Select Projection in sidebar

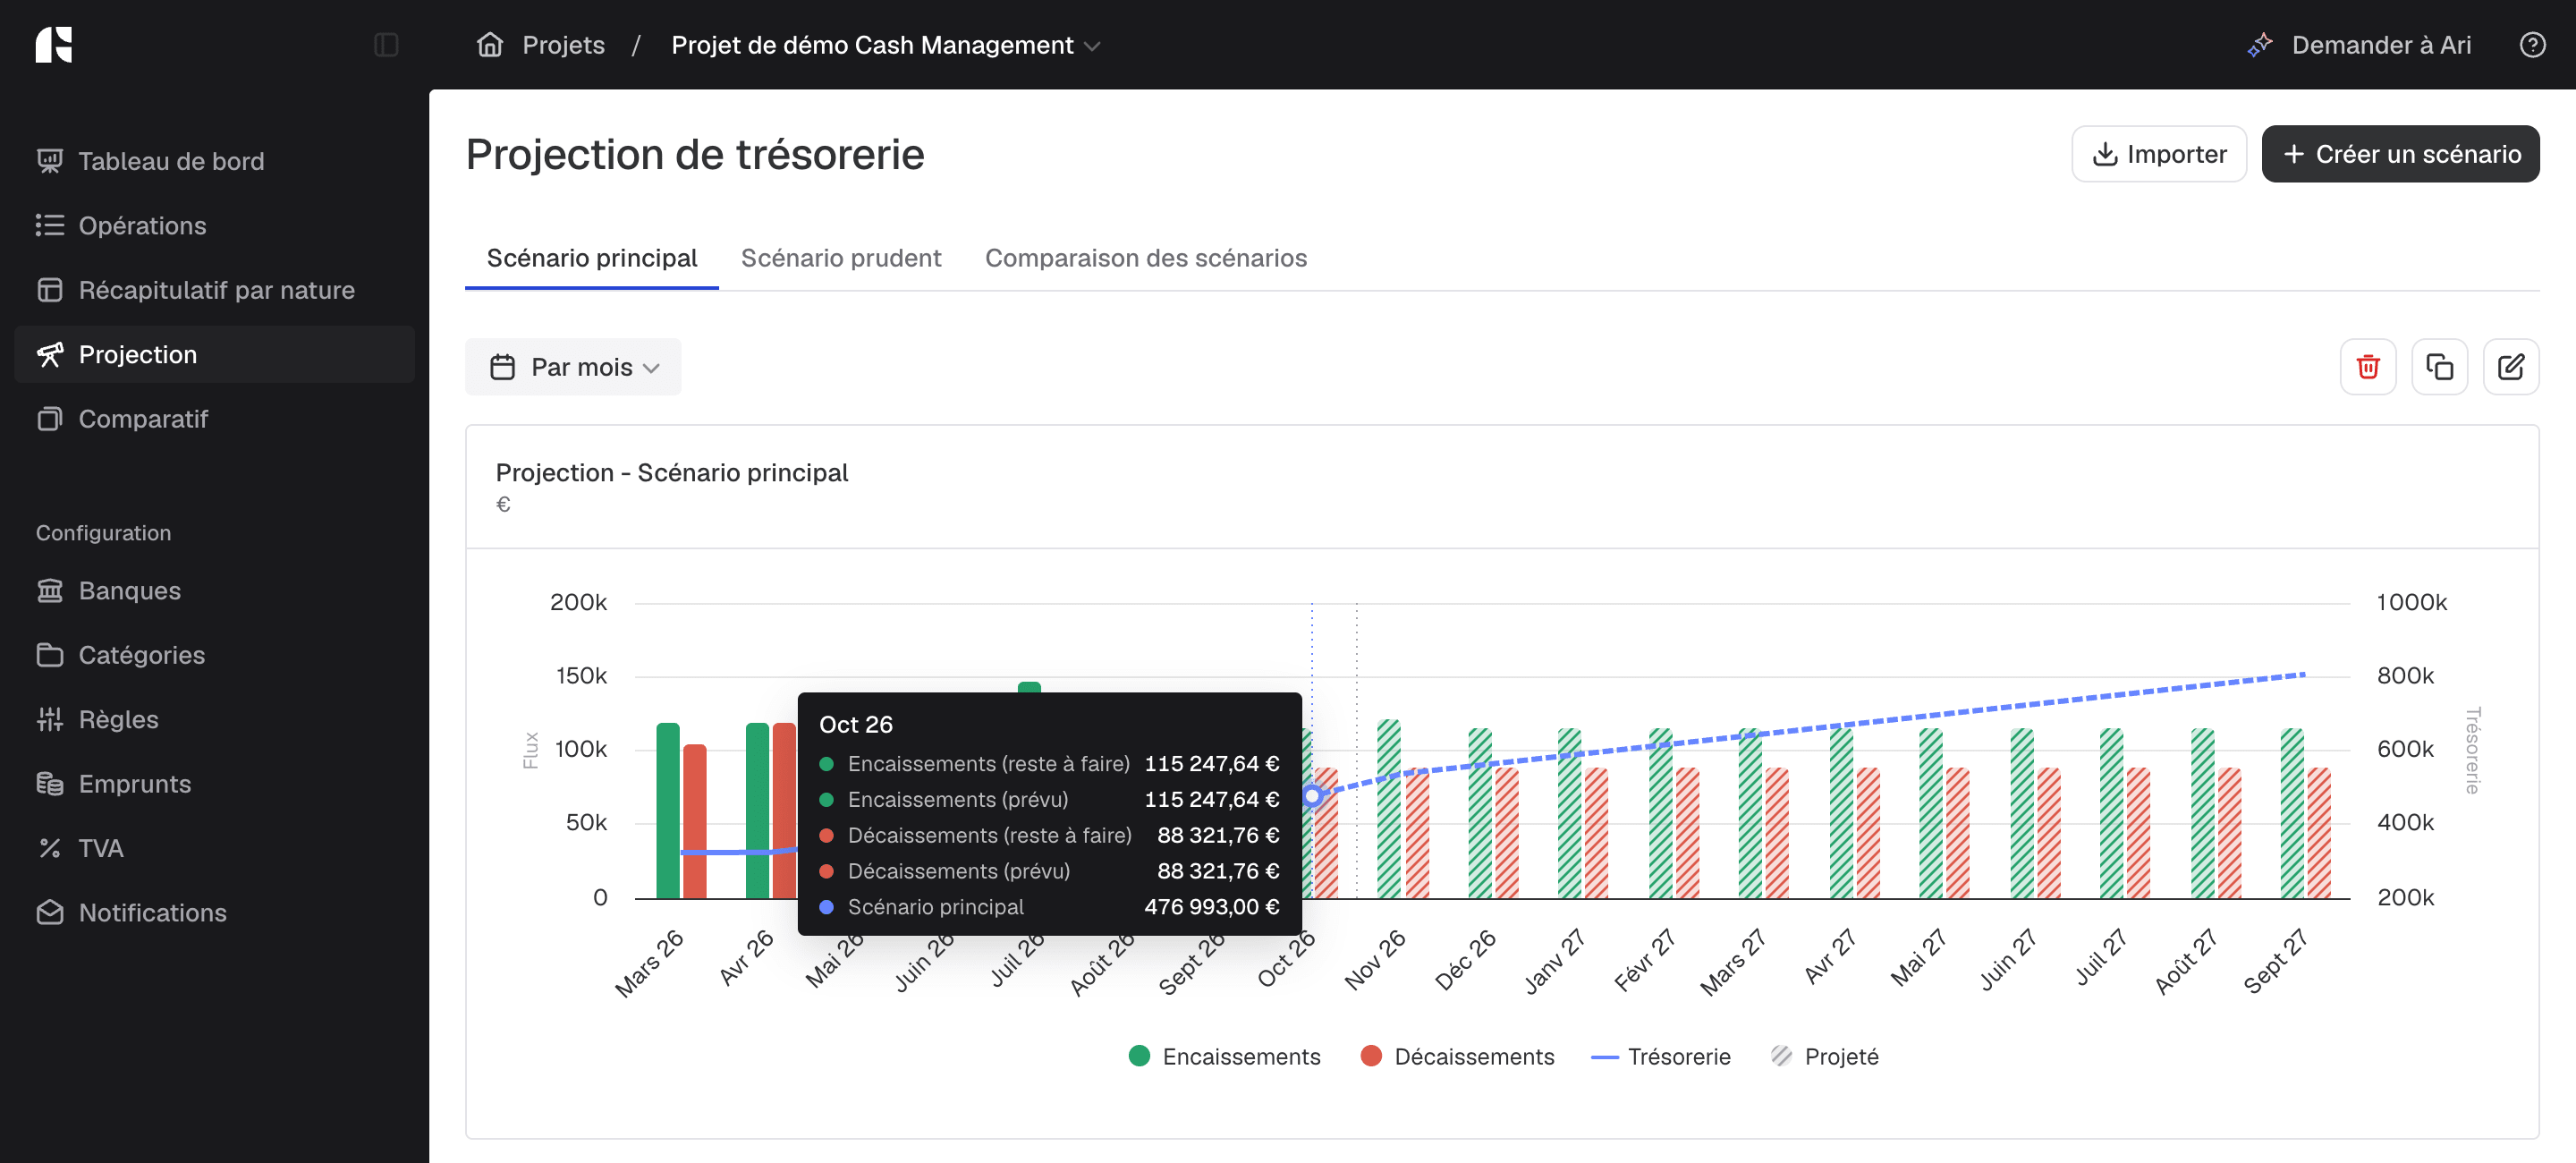[x=214, y=354]
